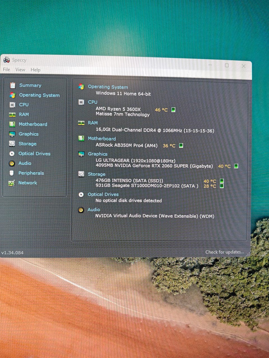Click the Audio speaker icon in sidebar
This screenshot has width=269, height=358.
12,163
